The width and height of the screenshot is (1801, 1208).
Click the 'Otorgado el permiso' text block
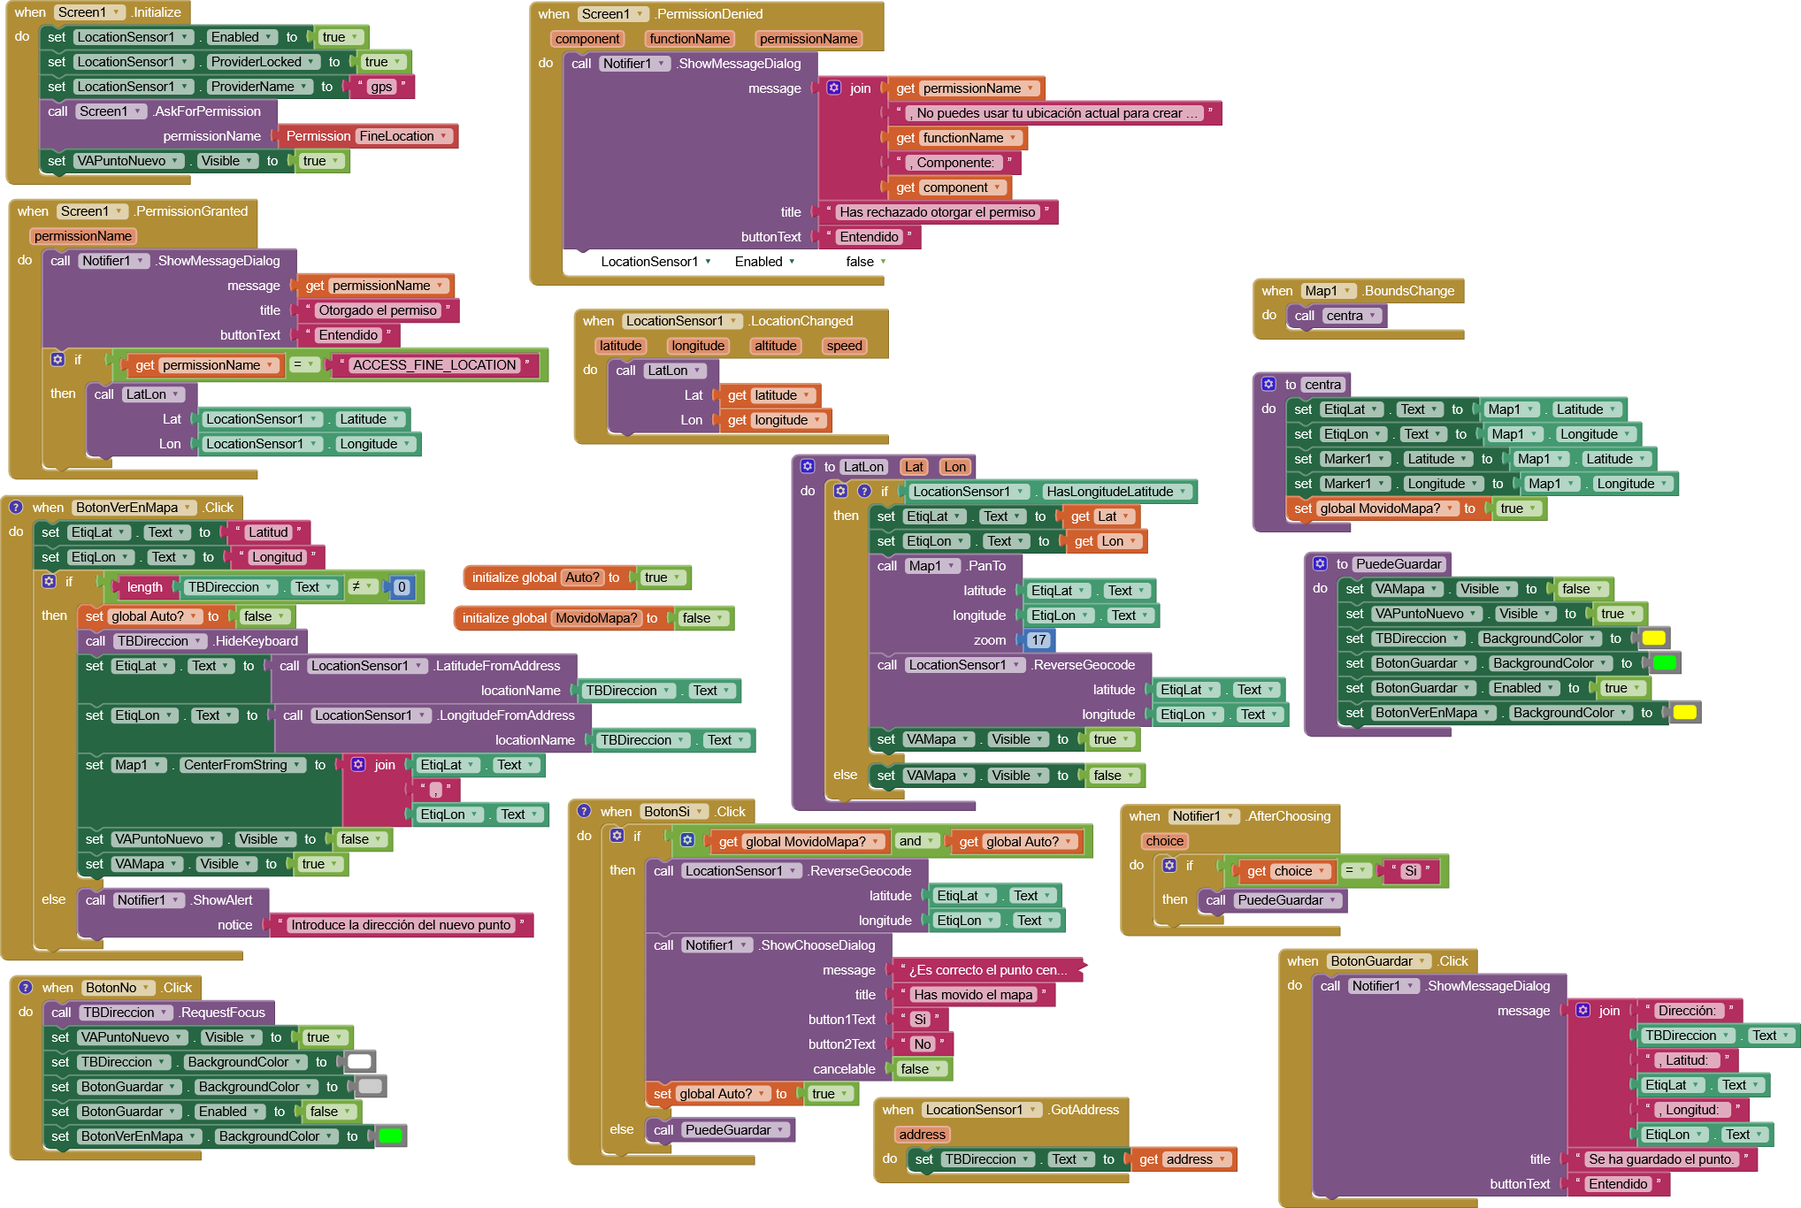click(x=377, y=310)
